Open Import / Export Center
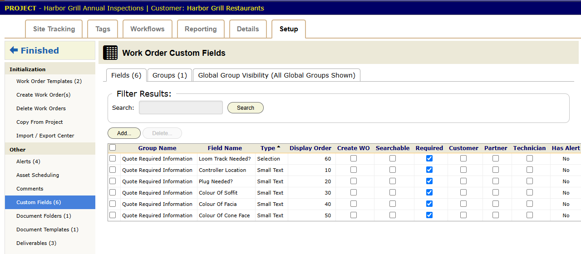The height and width of the screenshot is (254, 581). point(45,136)
